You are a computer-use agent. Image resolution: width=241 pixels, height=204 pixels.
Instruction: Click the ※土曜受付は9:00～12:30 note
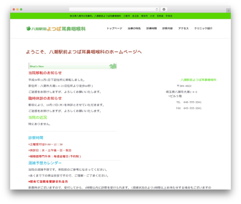[x=45, y=144]
